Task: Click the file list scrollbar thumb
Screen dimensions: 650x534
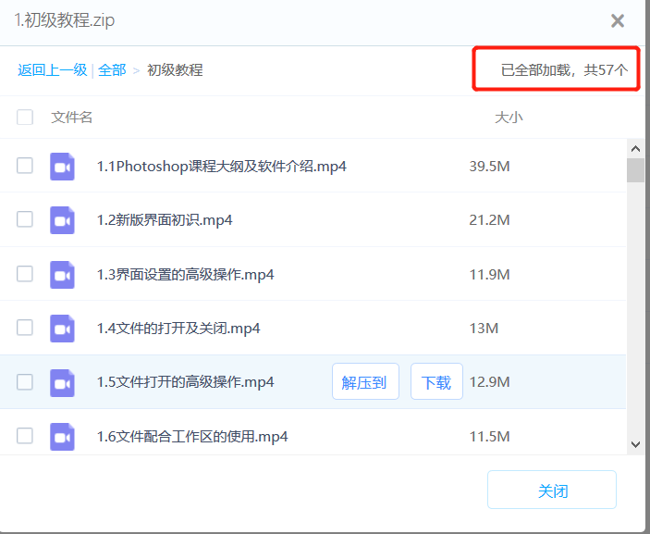Action: click(x=635, y=170)
